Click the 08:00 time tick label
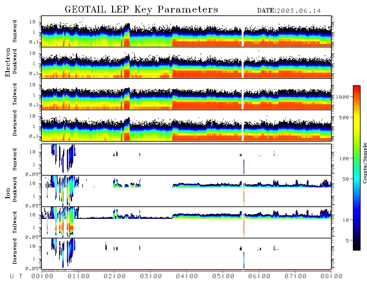 332,277
